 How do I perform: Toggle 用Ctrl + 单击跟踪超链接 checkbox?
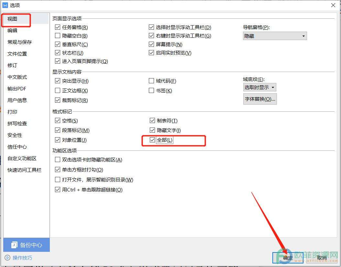click(x=58, y=190)
